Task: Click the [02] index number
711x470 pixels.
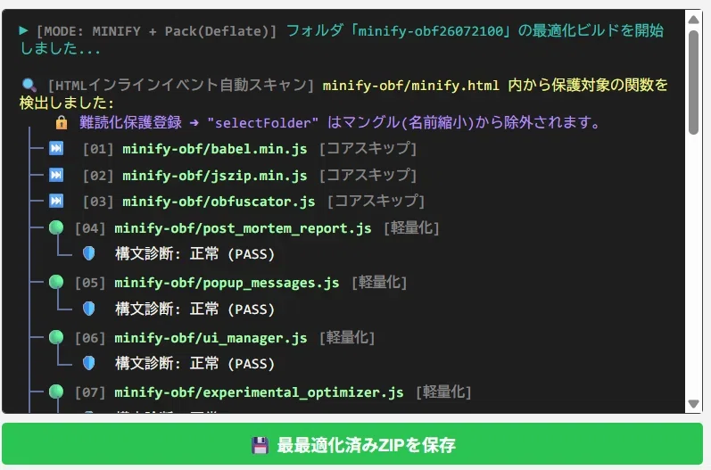Action: [98, 176]
